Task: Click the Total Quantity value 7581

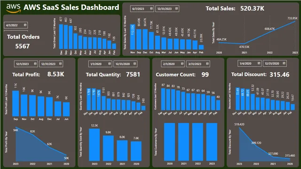Action: [x=133, y=74]
